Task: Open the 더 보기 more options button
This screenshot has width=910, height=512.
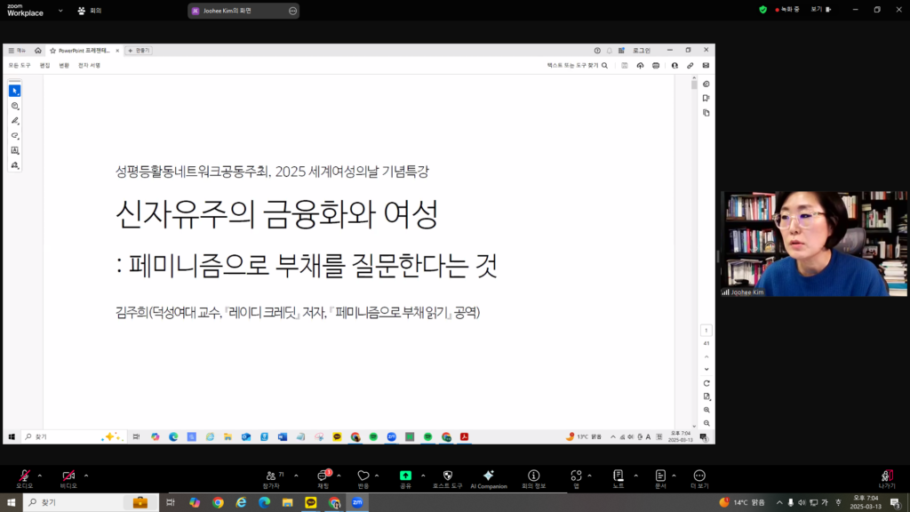Action: [x=699, y=478]
